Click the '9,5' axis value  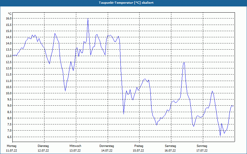pos(10,99)
